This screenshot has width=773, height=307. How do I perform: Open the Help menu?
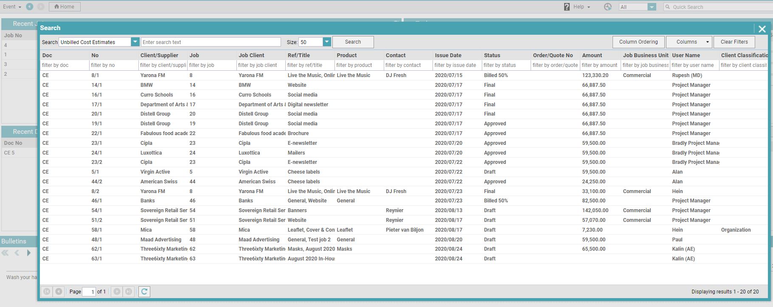[582, 7]
